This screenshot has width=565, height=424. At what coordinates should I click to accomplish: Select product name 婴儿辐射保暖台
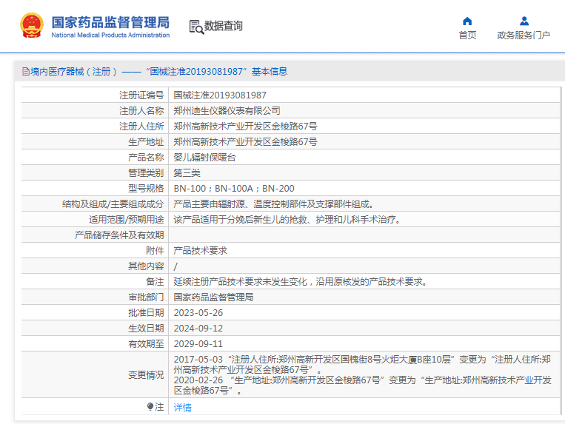pyautogui.click(x=204, y=158)
